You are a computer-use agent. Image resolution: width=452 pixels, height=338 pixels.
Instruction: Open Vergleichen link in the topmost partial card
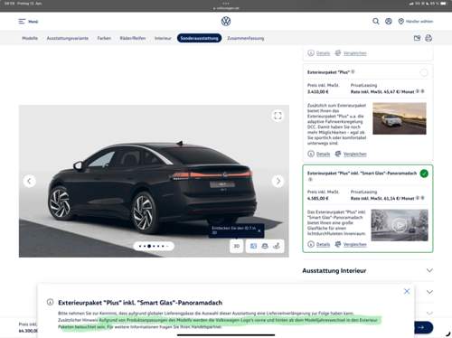355,53
